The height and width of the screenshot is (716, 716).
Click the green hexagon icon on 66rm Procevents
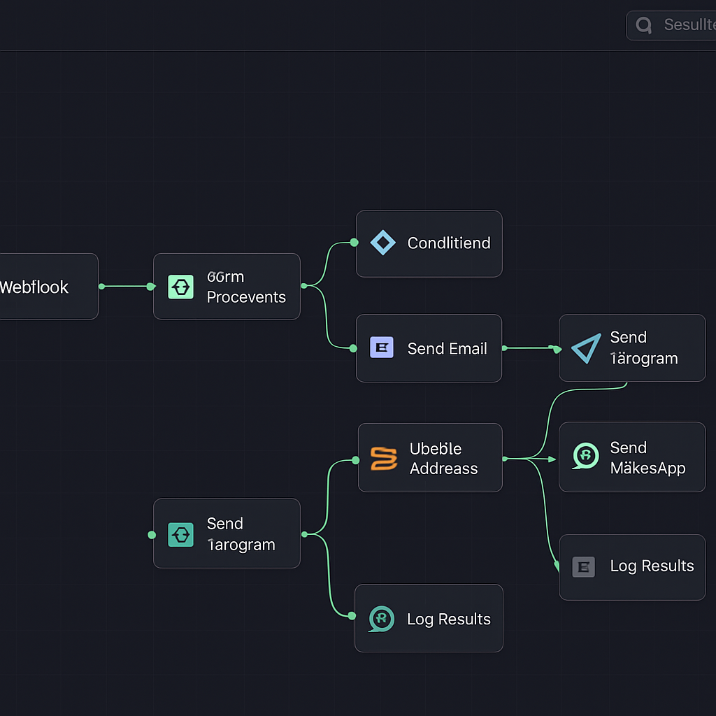[x=181, y=287]
